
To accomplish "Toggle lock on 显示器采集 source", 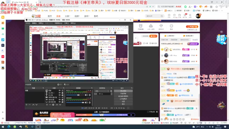I will click(x=62, y=102).
